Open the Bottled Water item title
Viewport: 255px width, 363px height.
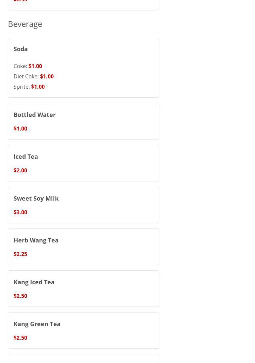(34, 115)
